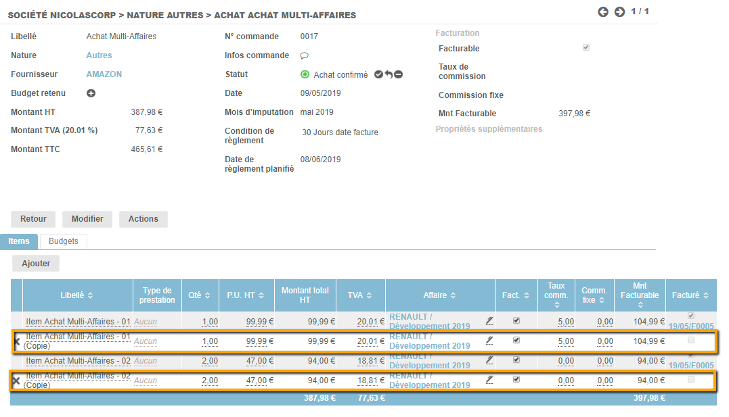The width and height of the screenshot is (729, 417).
Task: Click the checkmark icon beside Achat confirmé
Action: [378, 75]
